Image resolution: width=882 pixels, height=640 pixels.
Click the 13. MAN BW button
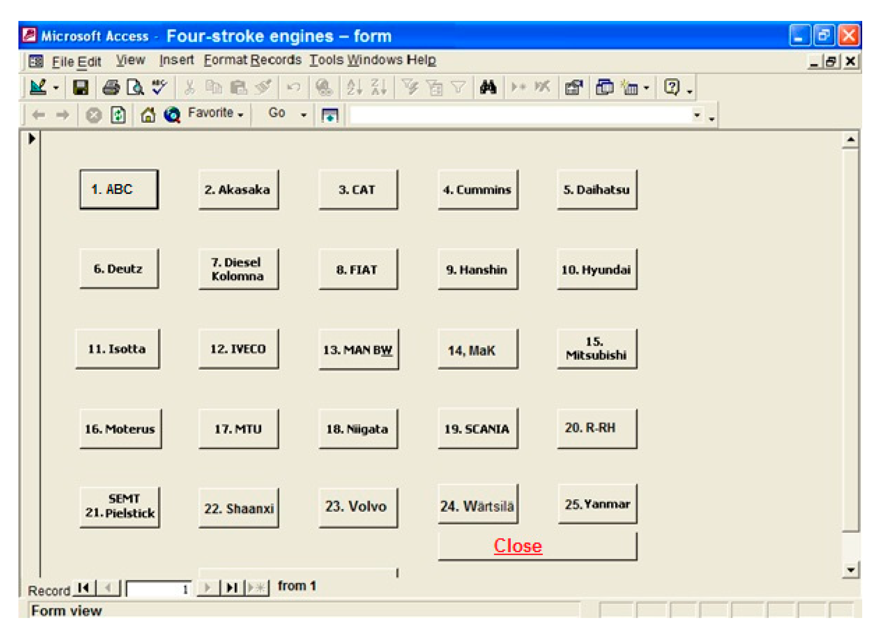coord(358,350)
